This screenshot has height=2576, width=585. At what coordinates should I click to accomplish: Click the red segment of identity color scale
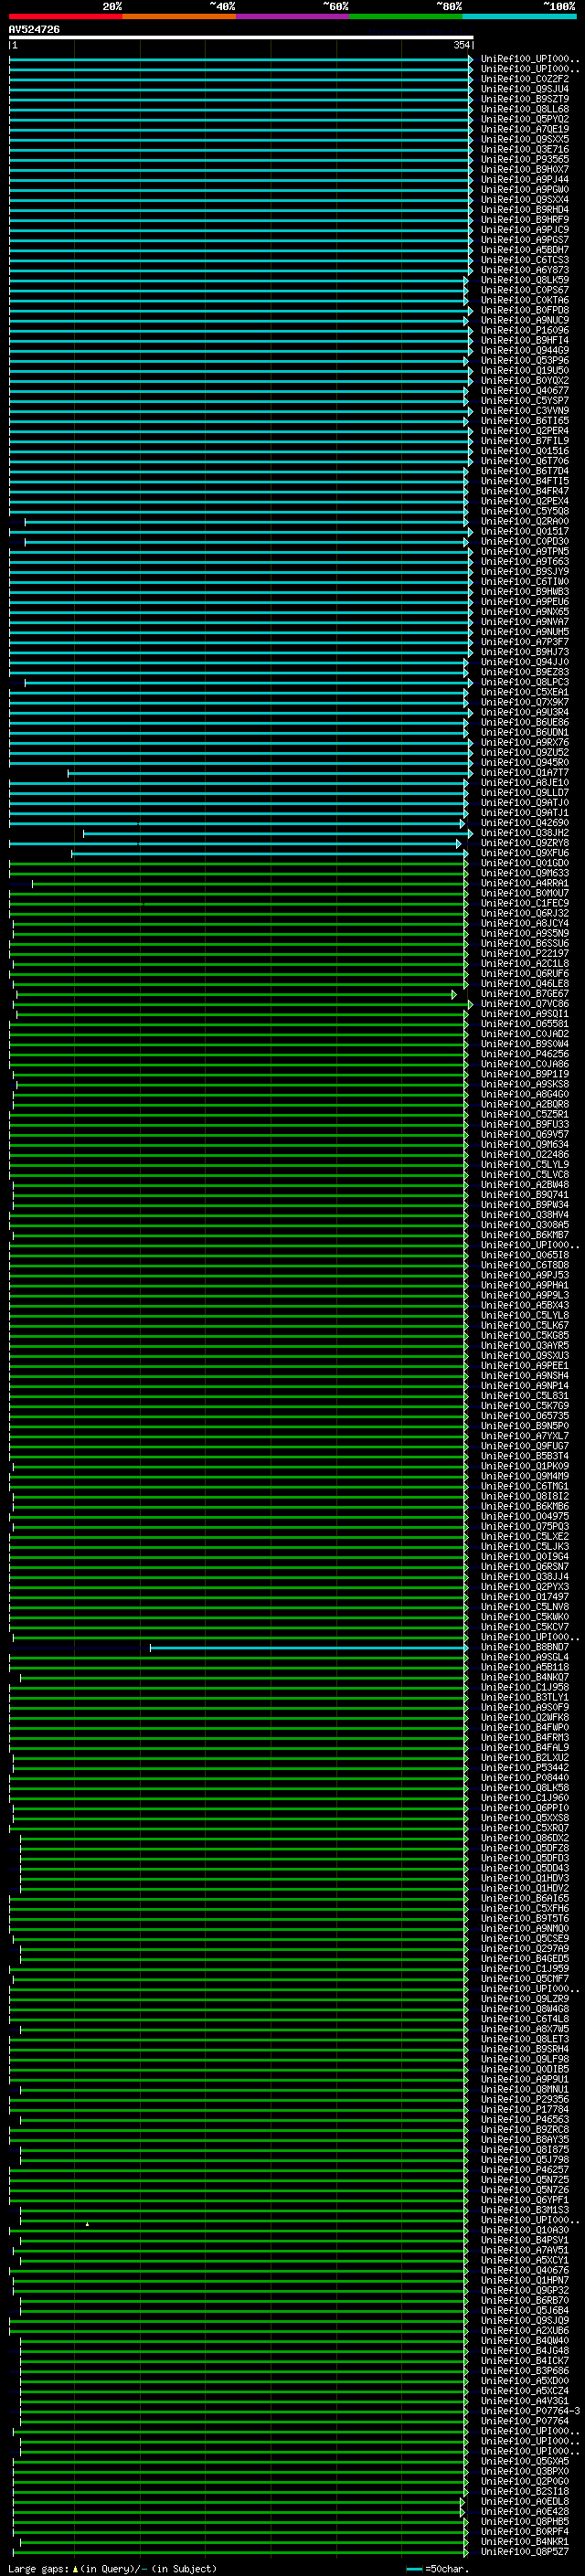pyautogui.click(x=65, y=16)
